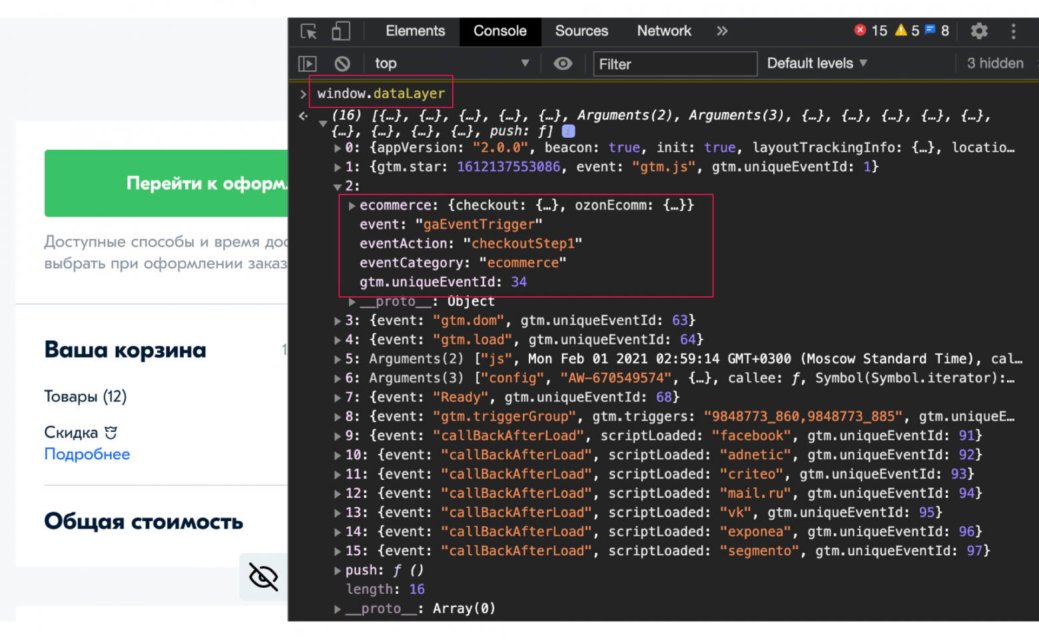This screenshot has height=639, width=1039.
Task: Select the event "gaEventTrigger" line
Action: (x=451, y=224)
